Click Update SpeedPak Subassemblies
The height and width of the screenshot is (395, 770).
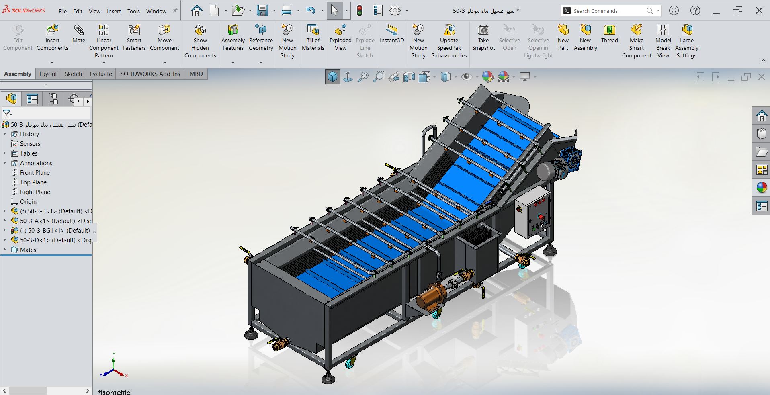[x=449, y=41]
